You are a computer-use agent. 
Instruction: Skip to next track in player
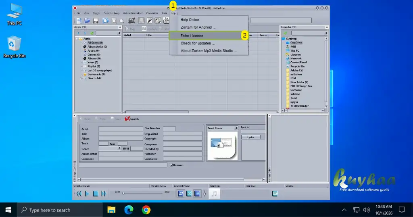coord(104,194)
